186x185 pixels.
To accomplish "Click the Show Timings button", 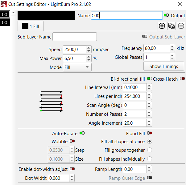I will 164,66.
